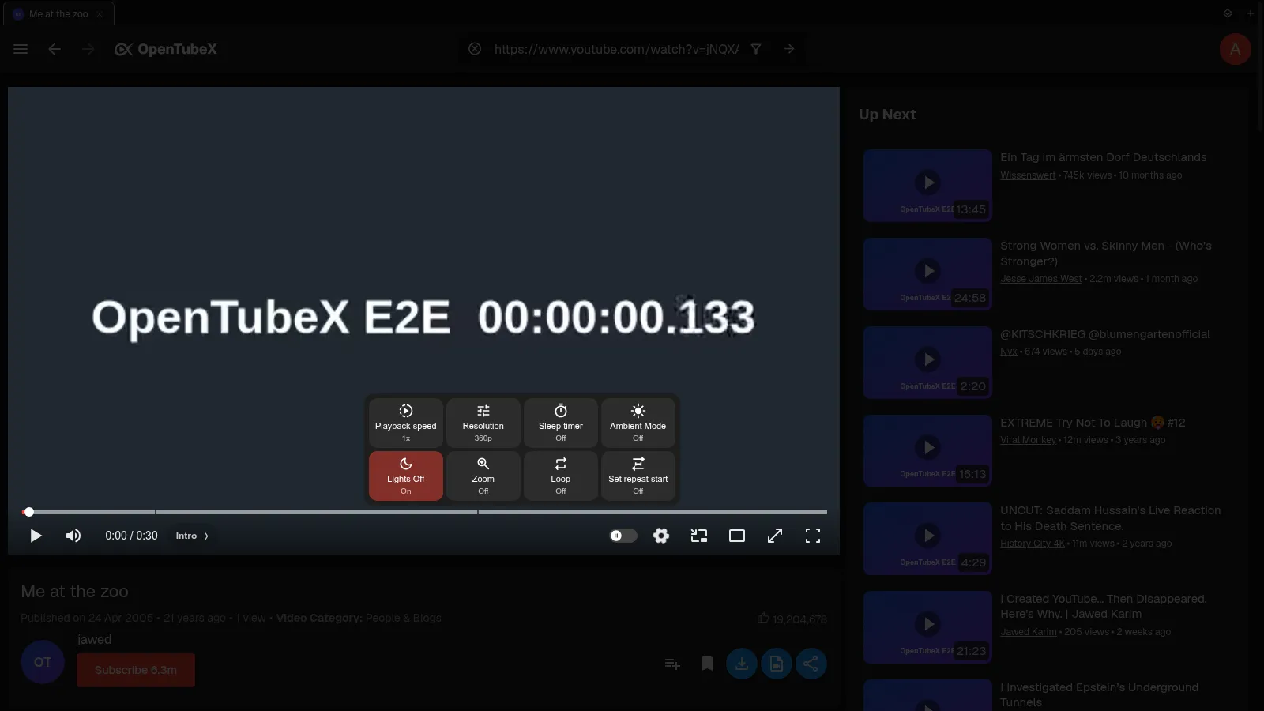Play the video
Screen dimensions: 1264x711
pos(36,536)
